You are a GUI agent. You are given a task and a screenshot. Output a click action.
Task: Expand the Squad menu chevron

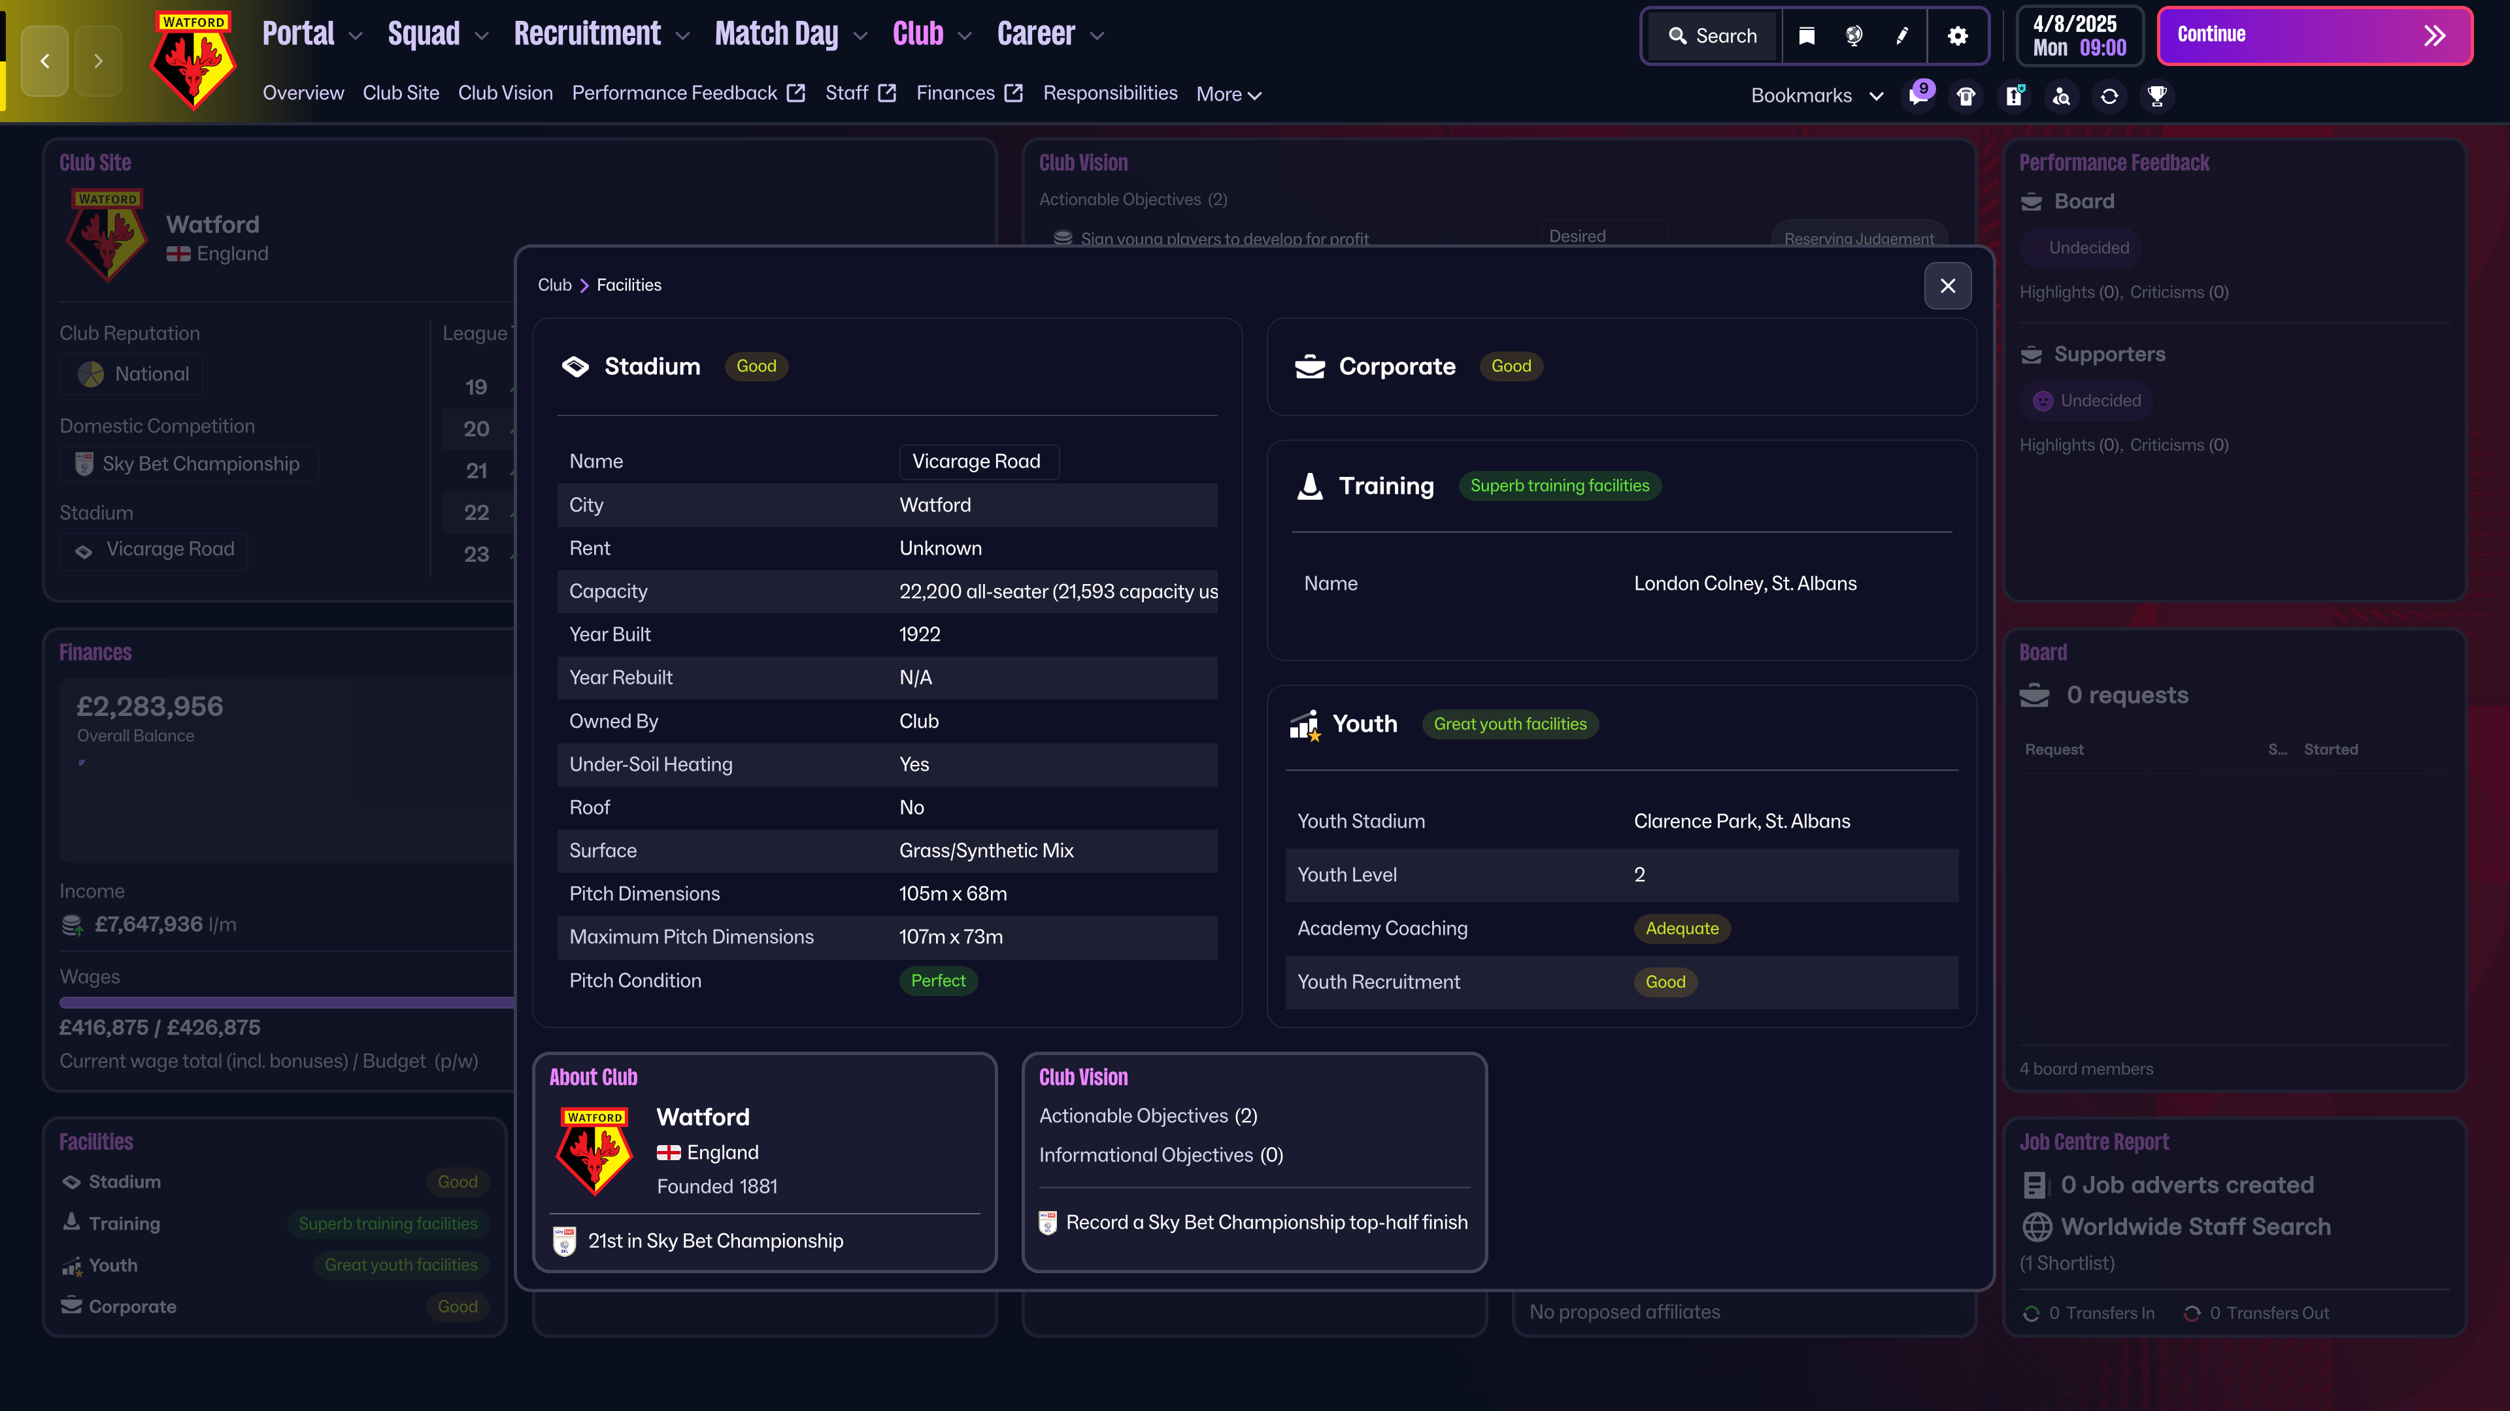pos(481,36)
